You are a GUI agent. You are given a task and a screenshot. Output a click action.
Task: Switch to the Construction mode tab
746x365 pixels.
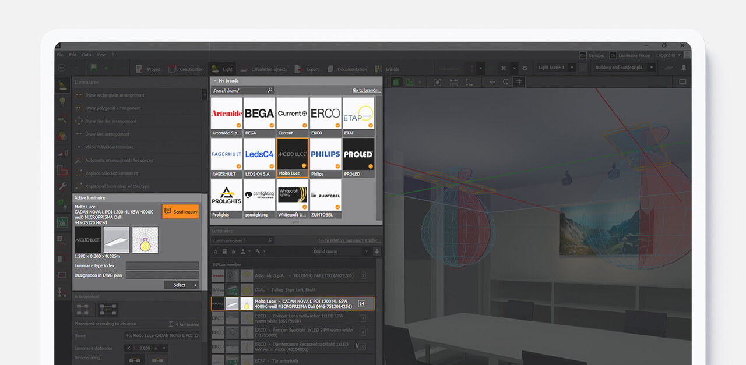[186, 69]
